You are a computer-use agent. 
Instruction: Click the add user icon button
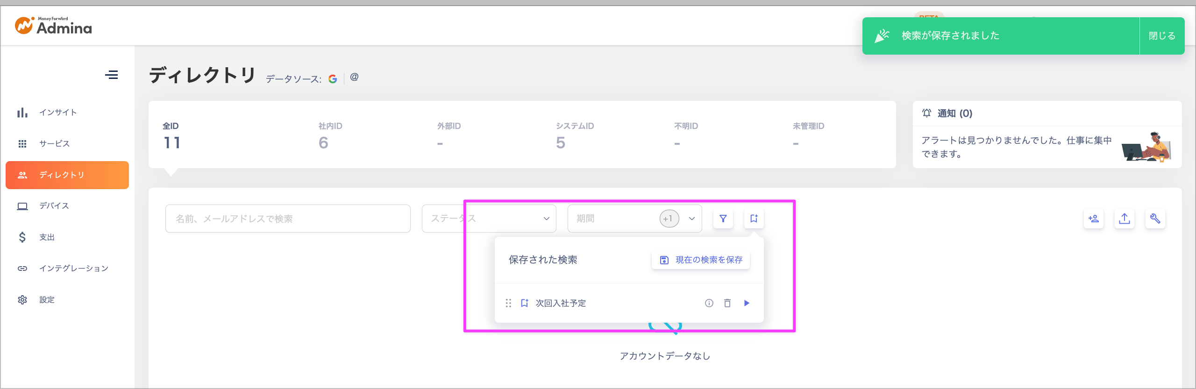1094,219
